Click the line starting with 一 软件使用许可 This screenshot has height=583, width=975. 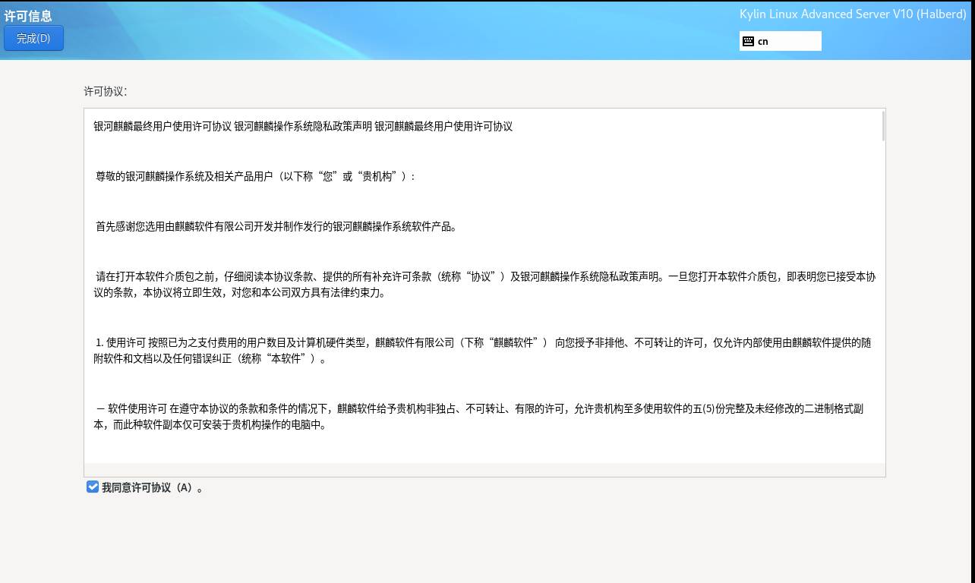tap(478, 408)
